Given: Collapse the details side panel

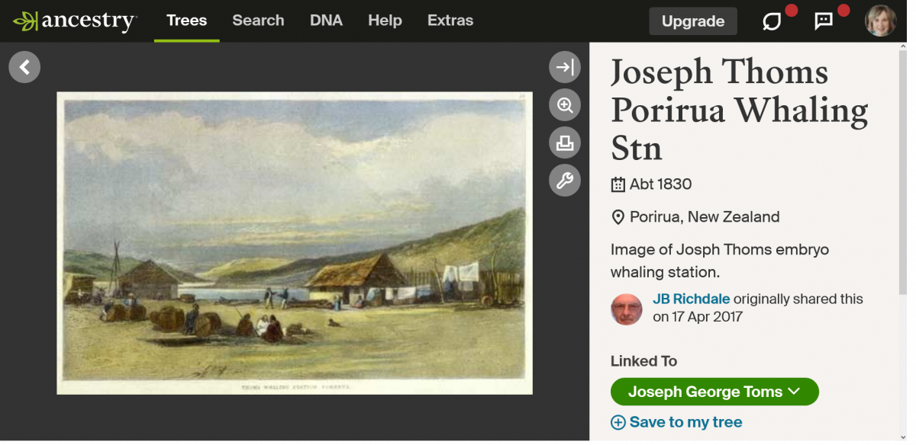Looking at the screenshot, I should 565,67.
